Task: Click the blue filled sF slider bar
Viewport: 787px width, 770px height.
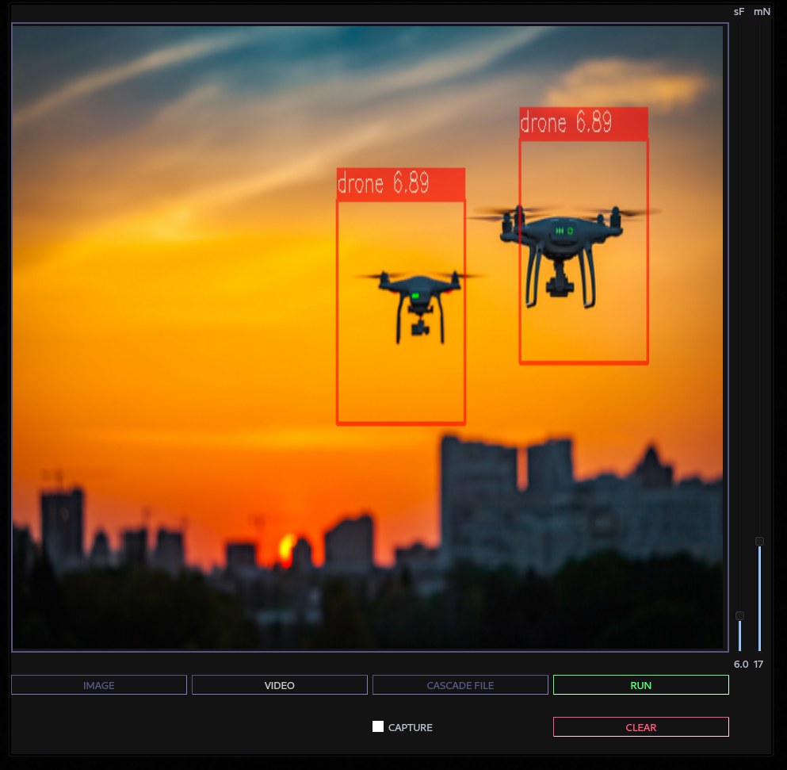Action: [739, 636]
